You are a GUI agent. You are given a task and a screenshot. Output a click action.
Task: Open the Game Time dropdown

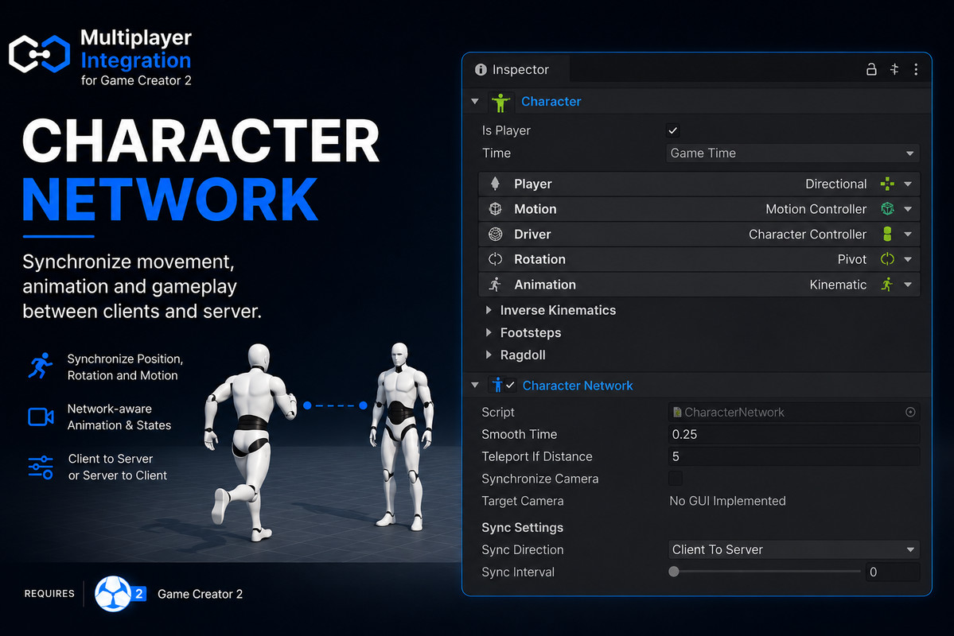coord(792,153)
